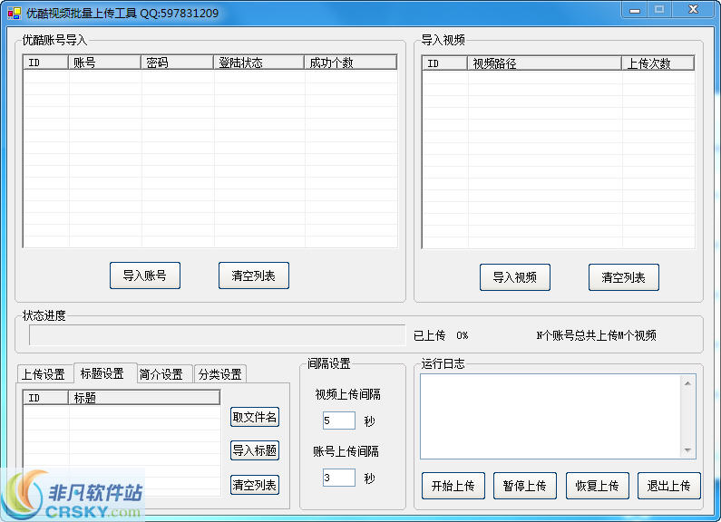Click the account list ID column header
The width and height of the screenshot is (721, 522).
(x=45, y=63)
